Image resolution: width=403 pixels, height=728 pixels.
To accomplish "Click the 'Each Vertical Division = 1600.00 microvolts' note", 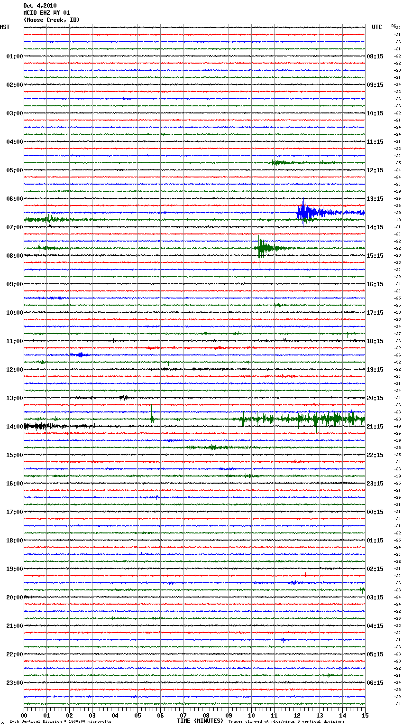I will coord(60,722).
